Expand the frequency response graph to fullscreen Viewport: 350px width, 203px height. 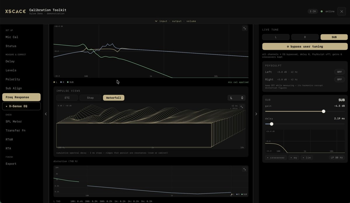coord(245,28)
